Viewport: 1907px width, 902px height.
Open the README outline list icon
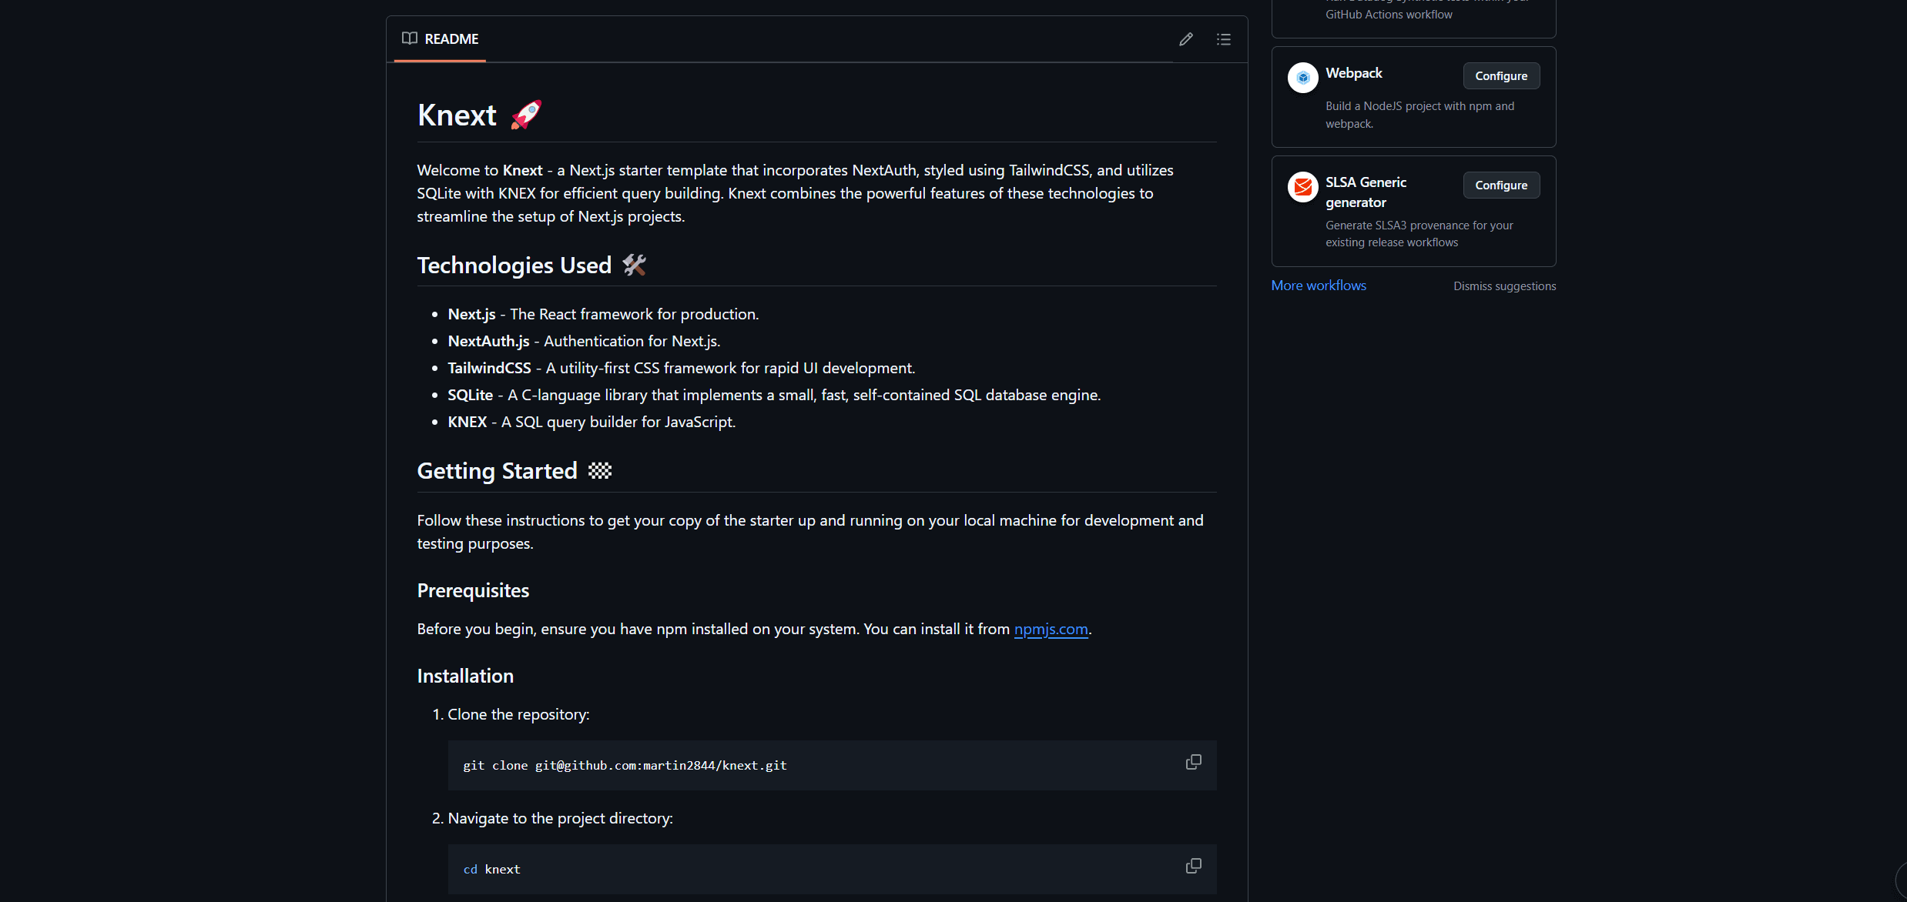1223,39
